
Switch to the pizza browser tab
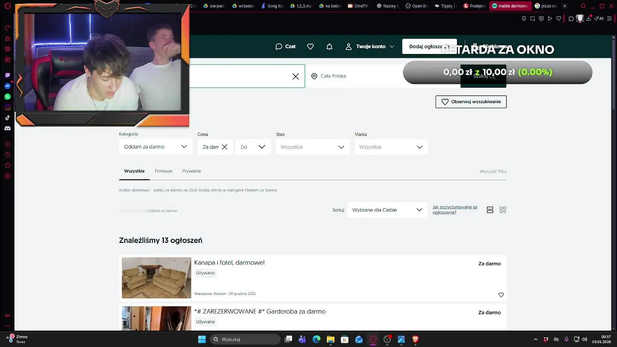coord(546,6)
